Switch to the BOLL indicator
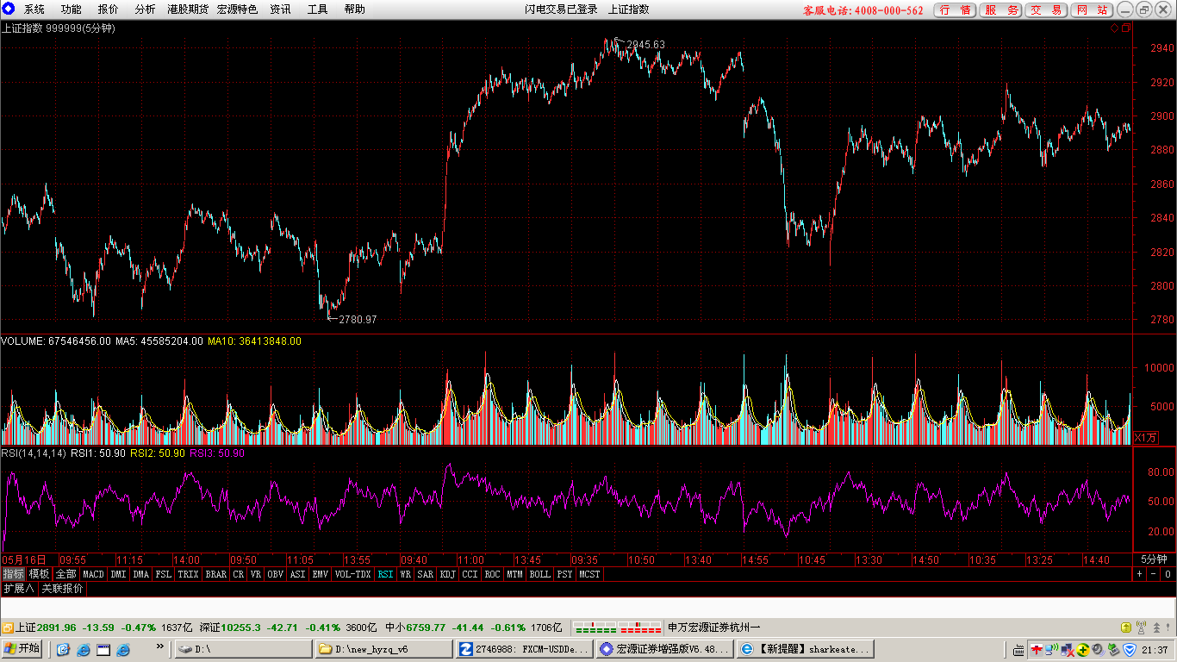This screenshot has width=1177, height=662. (539, 574)
